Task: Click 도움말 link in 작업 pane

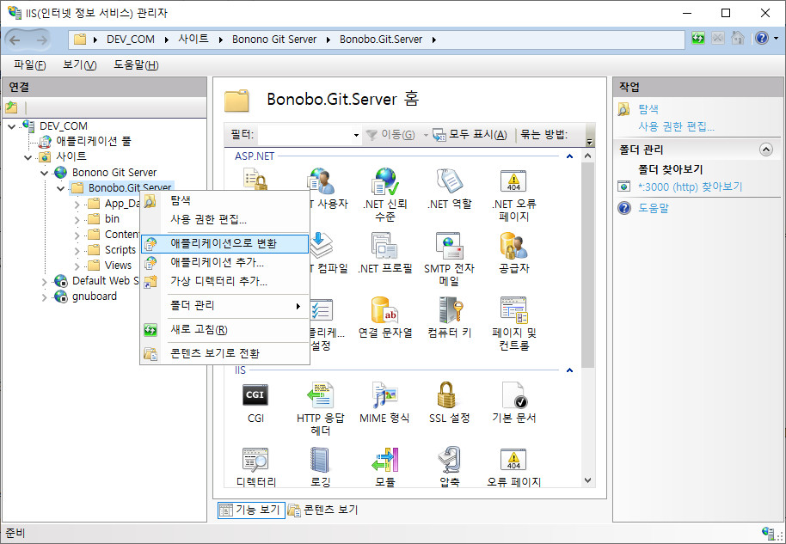Action: point(654,208)
